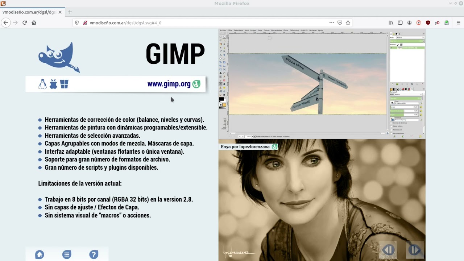The height and width of the screenshot is (261, 464).
Task: Open Filtros menu in GIMP screenshot
Action: click(x=286, y=30)
